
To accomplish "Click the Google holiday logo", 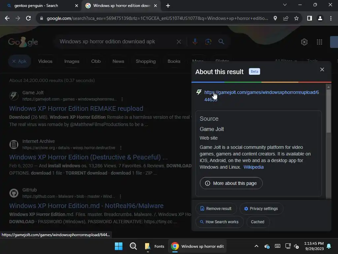I will pyautogui.click(x=23, y=42).
